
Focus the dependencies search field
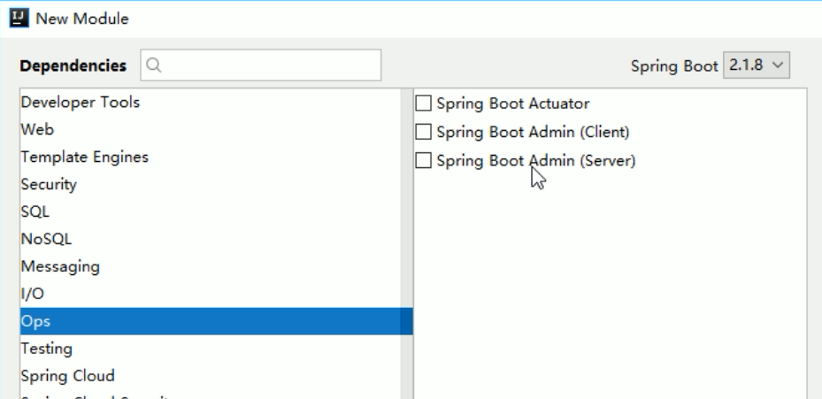(x=265, y=65)
